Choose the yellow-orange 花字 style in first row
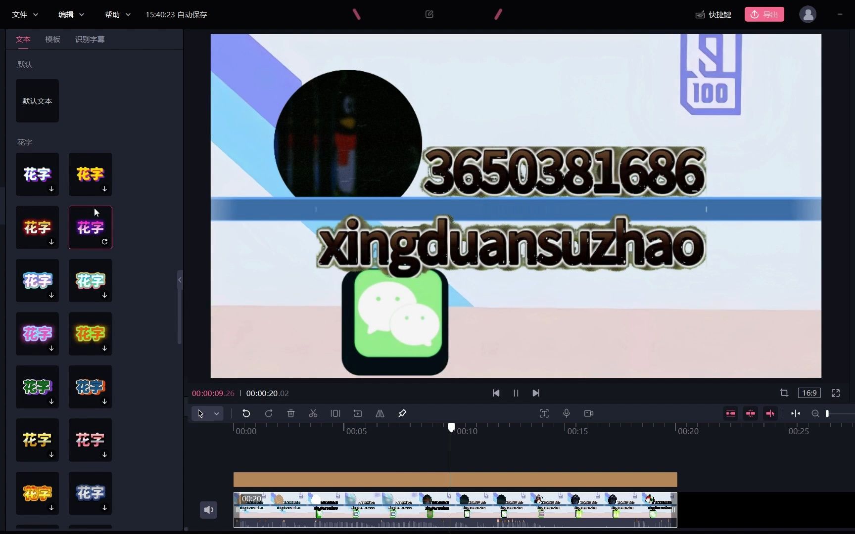The width and height of the screenshot is (855, 534). pyautogui.click(x=90, y=174)
